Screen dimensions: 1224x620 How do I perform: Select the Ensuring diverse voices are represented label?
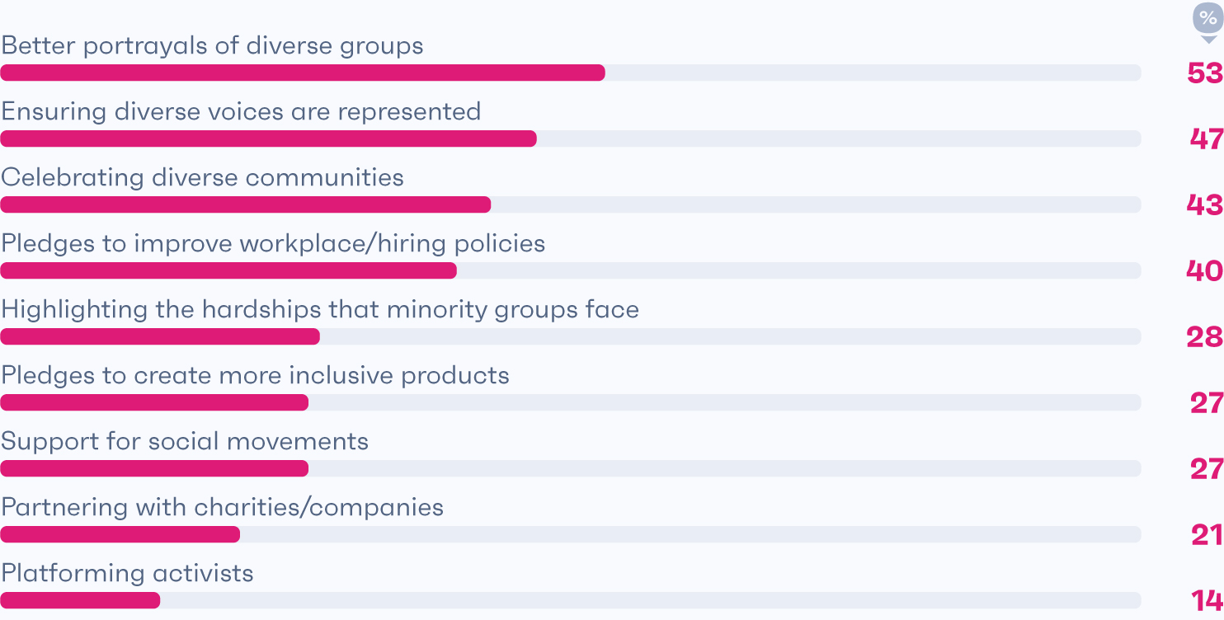click(x=241, y=111)
